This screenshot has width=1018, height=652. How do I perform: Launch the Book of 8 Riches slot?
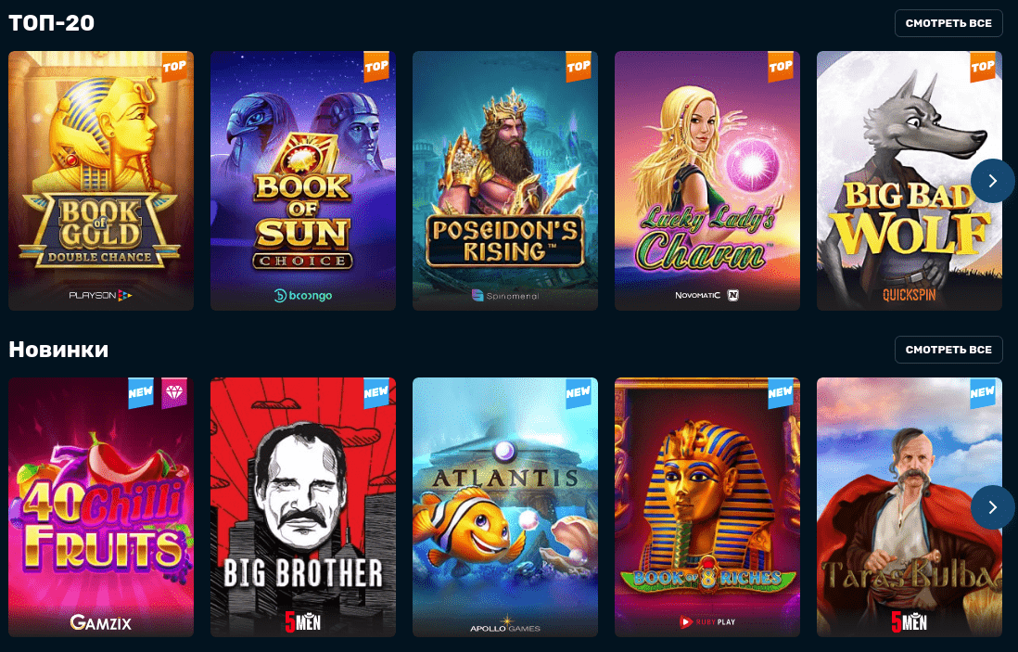[x=707, y=507]
